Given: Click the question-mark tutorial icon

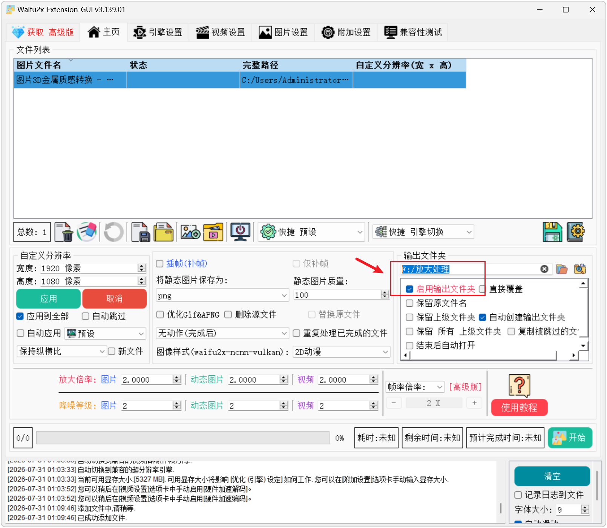Looking at the screenshot, I should (x=520, y=386).
